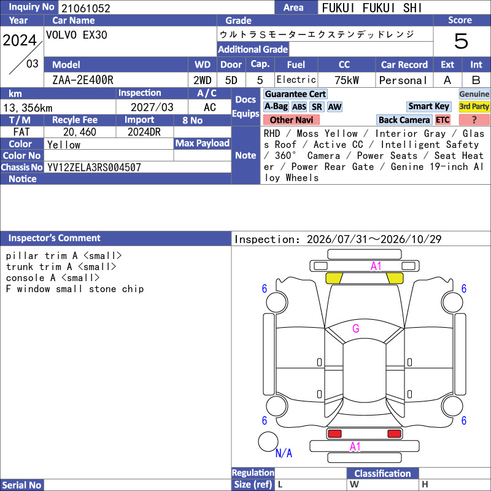Viewport: 491px width, 491px height.
Task: Click the Note text about equipment
Action: pyautogui.click(x=374, y=156)
